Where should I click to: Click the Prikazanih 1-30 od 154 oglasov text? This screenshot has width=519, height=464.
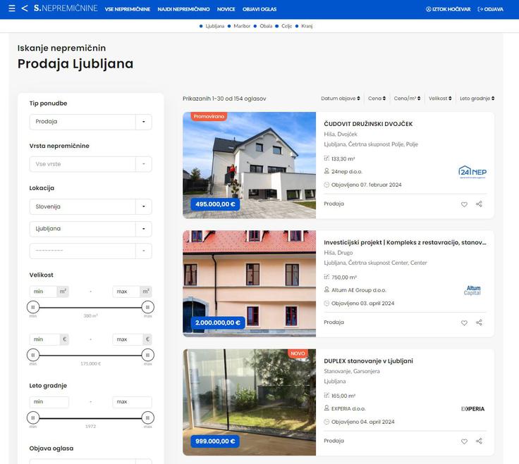[224, 99]
